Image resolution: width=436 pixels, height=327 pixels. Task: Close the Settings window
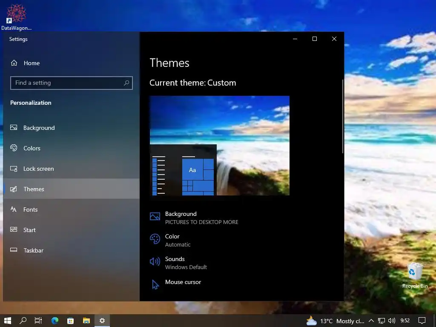click(334, 39)
